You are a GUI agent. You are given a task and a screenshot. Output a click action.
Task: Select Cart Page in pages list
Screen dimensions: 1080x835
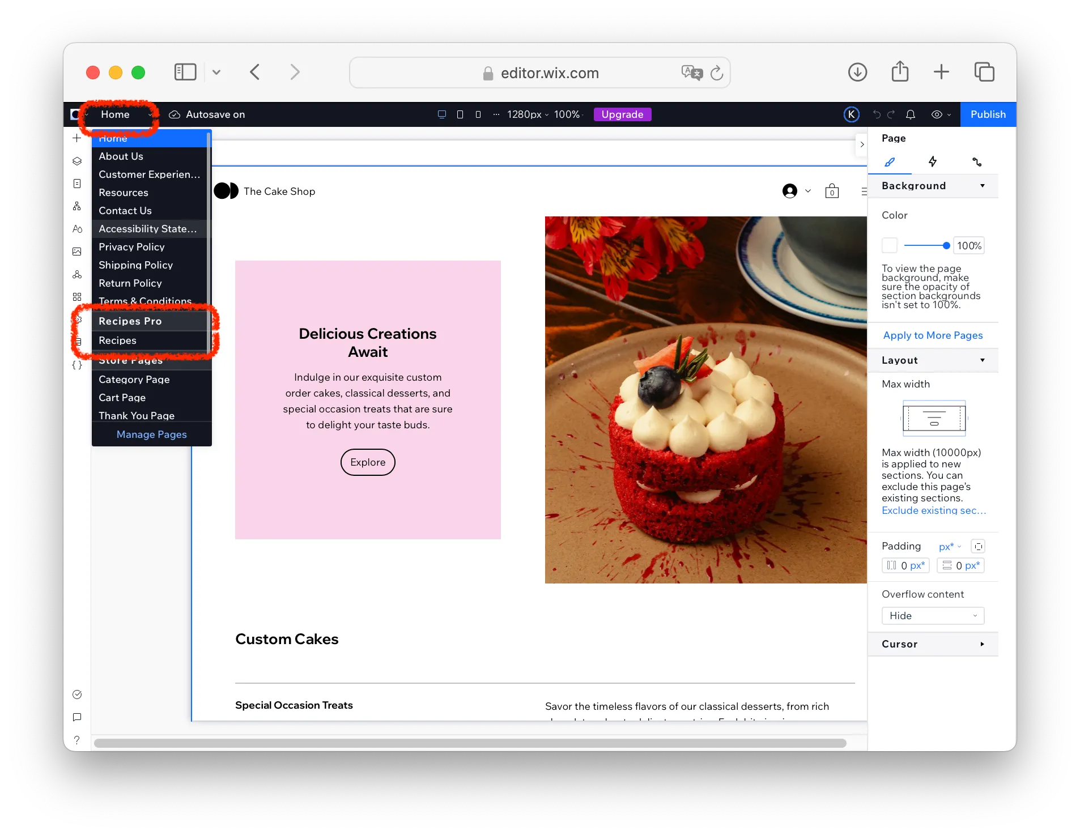click(x=150, y=398)
